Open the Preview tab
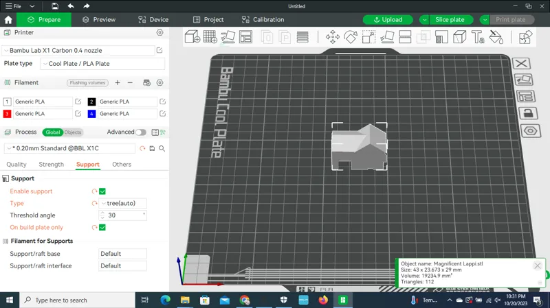This screenshot has height=308, width=550. (99, 20)
